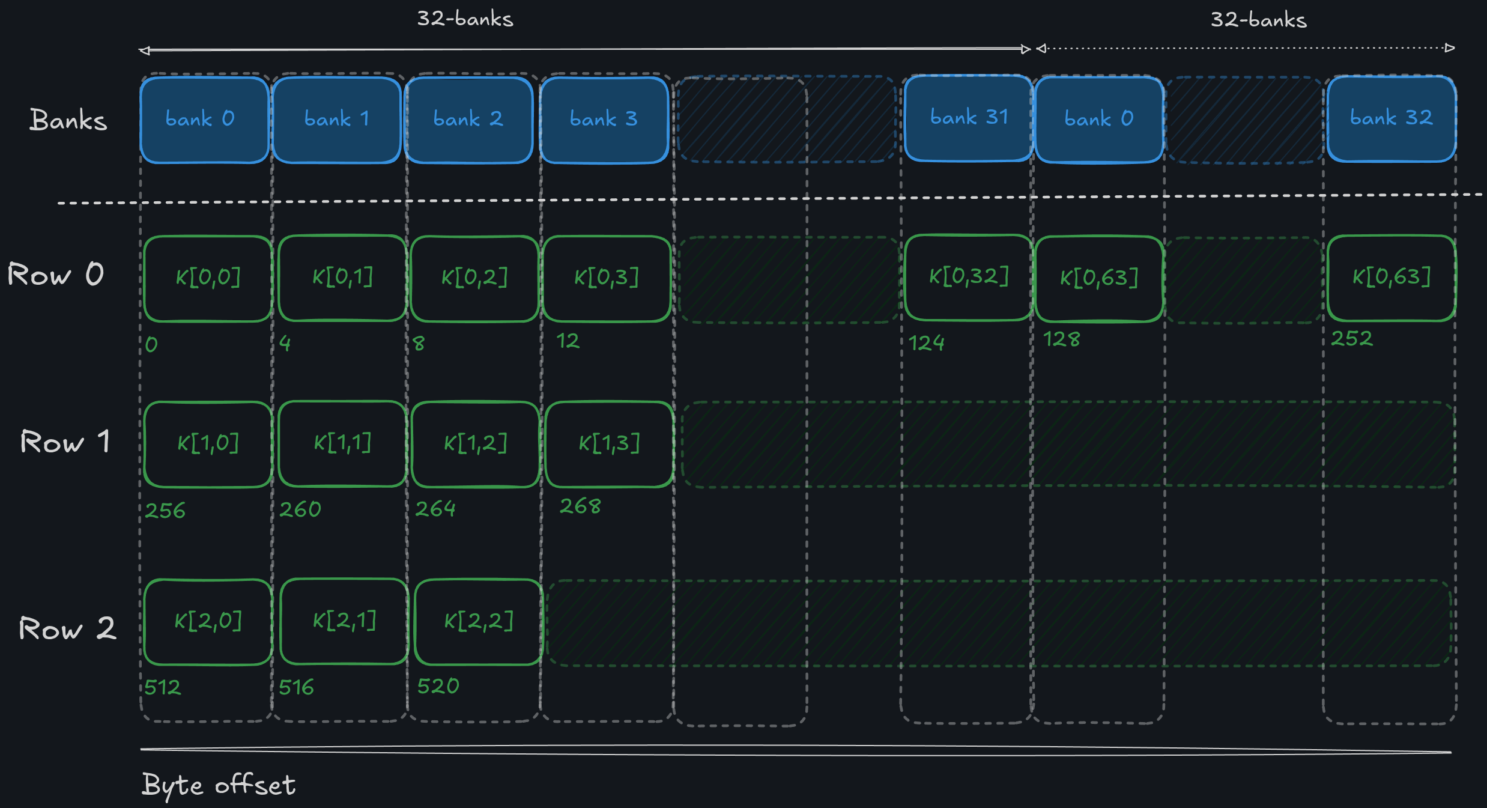Click the Byte offset label
Screen dimensions: 1487x808
point(219,785)
